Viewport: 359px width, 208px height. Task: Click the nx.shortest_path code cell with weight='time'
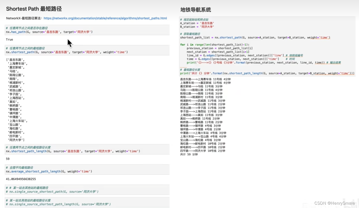point(87,50)
